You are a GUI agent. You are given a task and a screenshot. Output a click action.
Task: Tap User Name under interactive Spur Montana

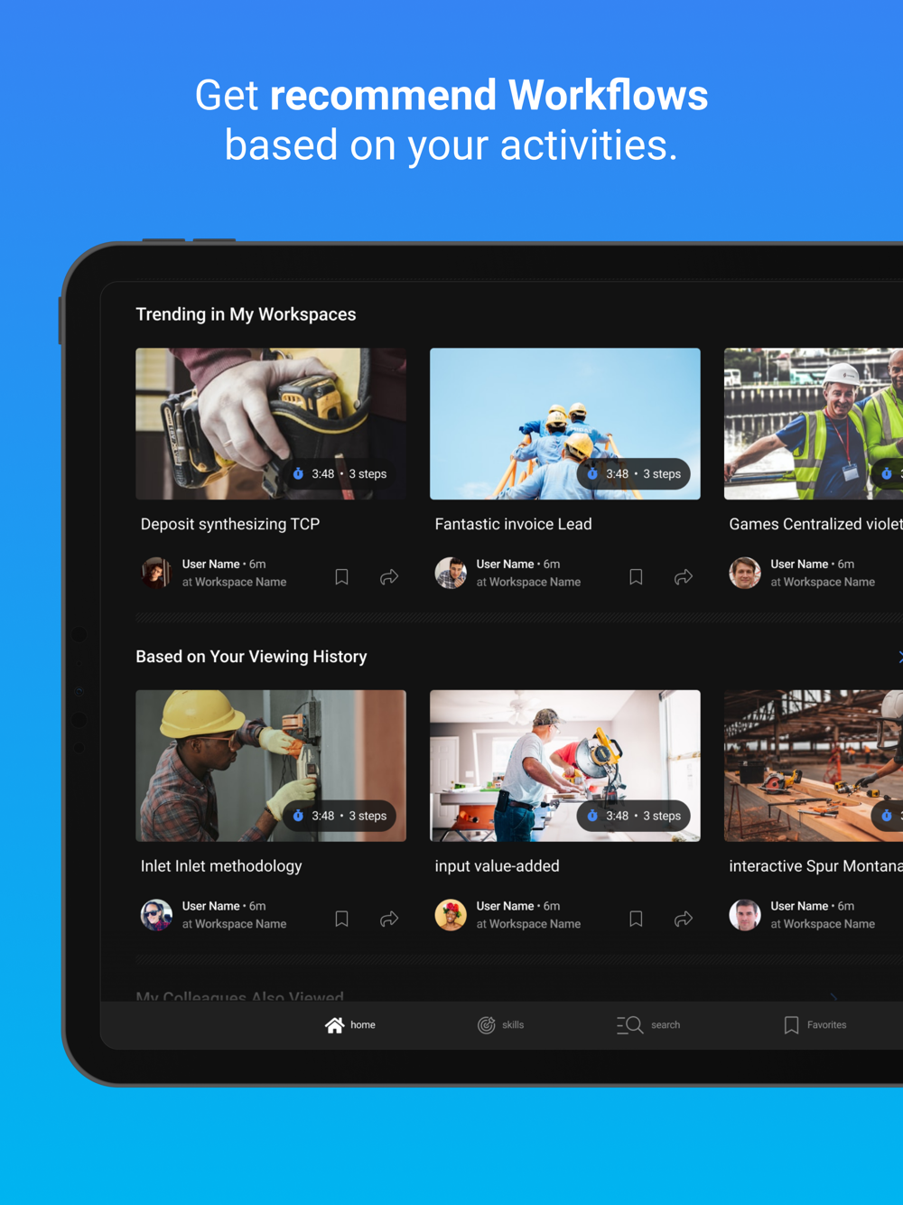pos(799,906)
